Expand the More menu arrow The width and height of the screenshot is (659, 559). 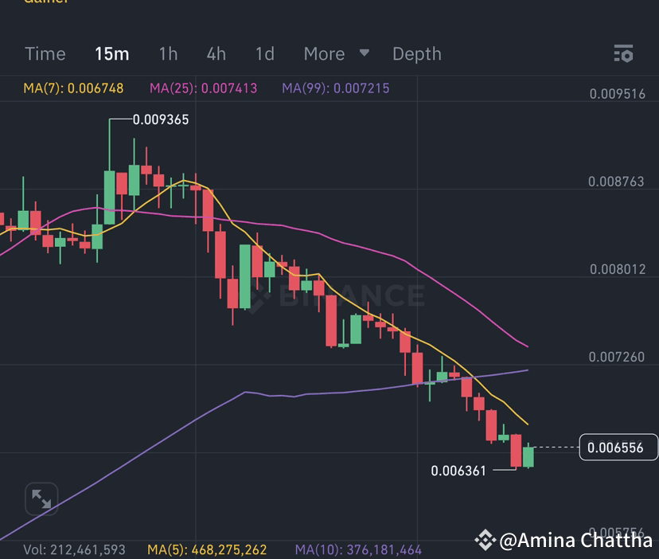coord(364,53)
